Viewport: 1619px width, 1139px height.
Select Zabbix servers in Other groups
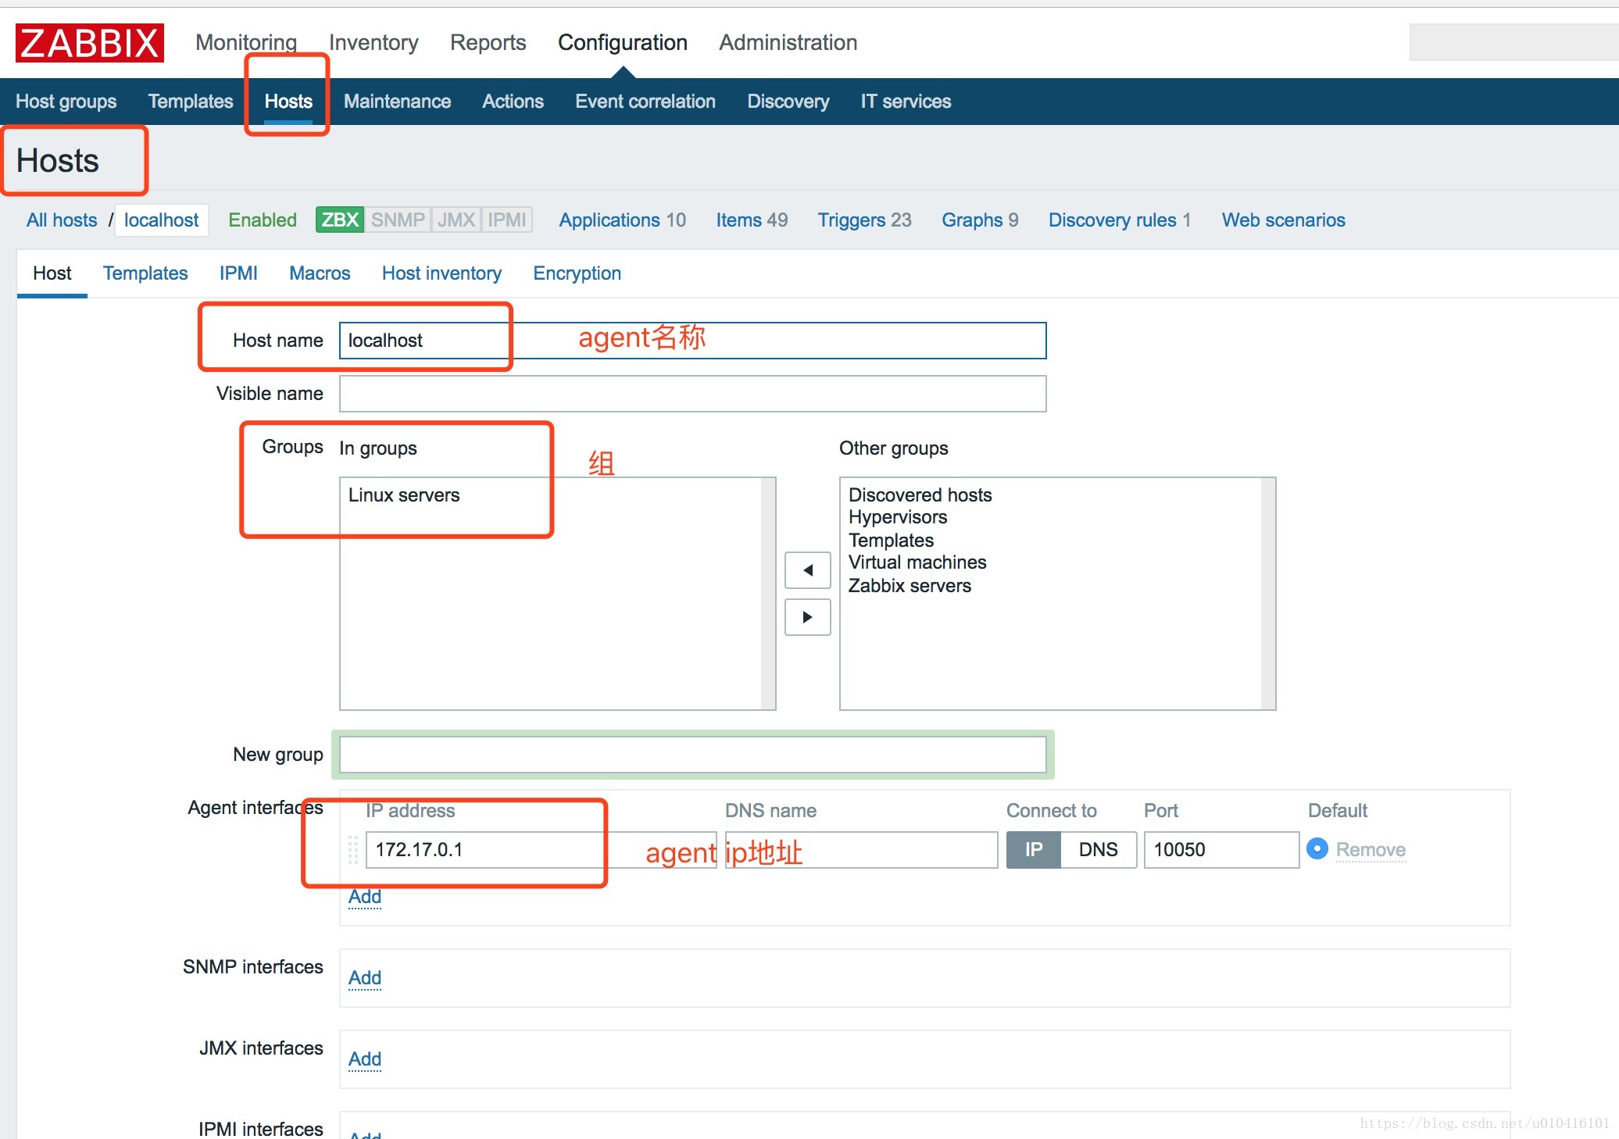click(x=910, y=586)
